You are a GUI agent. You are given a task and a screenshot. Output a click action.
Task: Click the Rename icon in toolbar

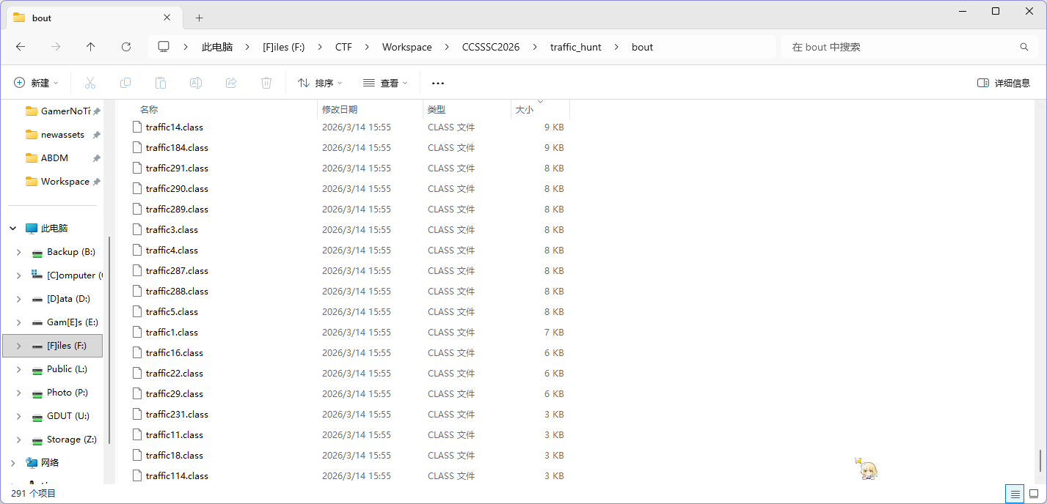pyautogui.click(x=196, y=84)
